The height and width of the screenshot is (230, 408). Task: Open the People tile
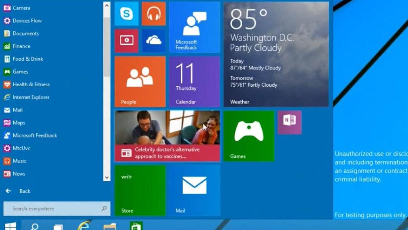(x=140, y=80)
